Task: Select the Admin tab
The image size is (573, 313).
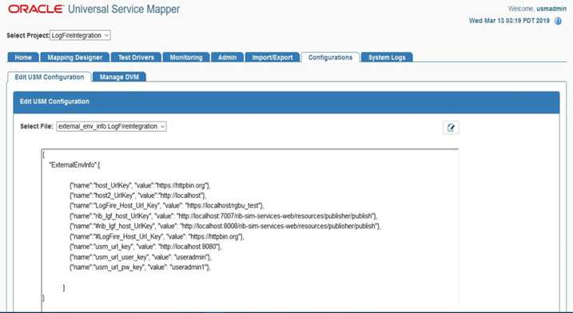Action: coord(227,57)
